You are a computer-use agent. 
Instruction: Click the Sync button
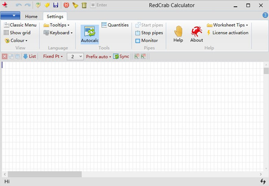(x=121, y=56)
